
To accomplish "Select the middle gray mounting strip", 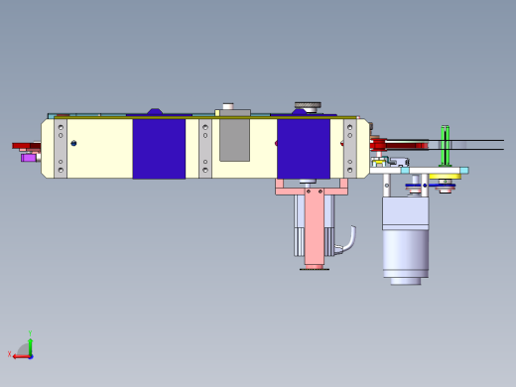I will coord(205,149).
